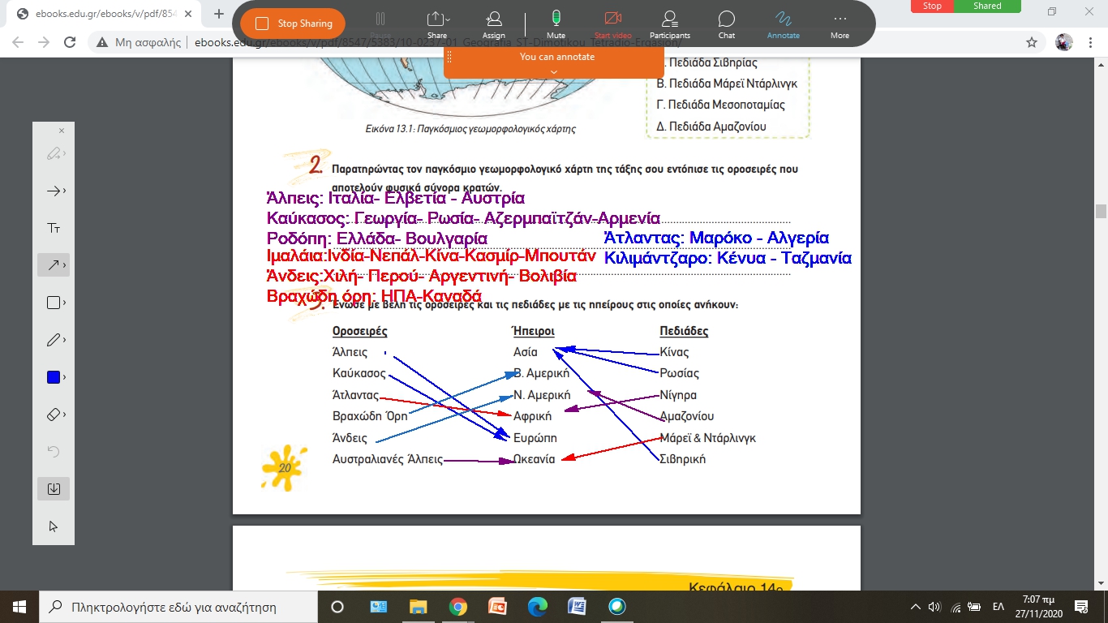This screenshot has width=1108, height=623.
Task: Toggle the Annotate mode
Action: [x=784, y=25]
